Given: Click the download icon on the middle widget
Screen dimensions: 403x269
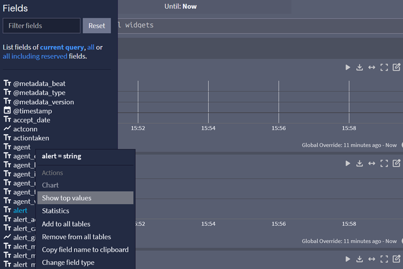Looking at the screenshot, I should [360, 164].
